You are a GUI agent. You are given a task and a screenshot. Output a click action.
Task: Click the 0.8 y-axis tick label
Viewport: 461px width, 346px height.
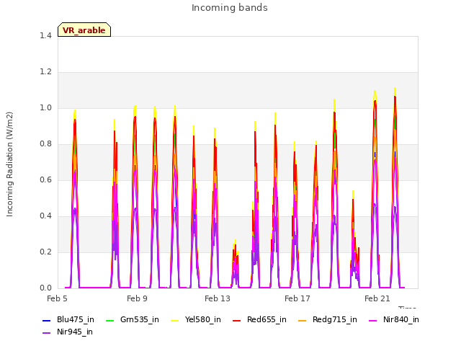(45, 144)
